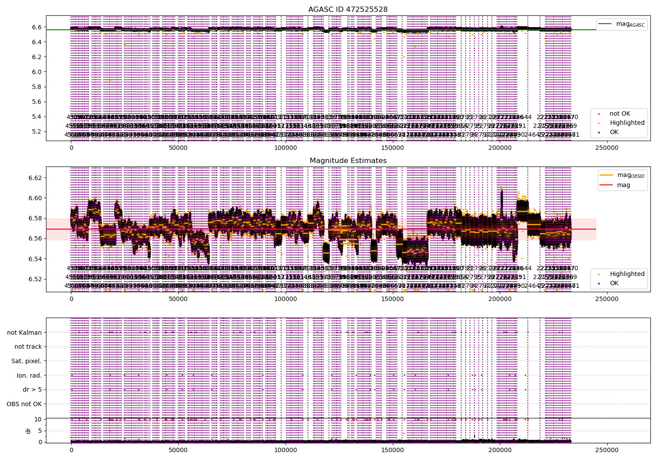Click the 6.4 tick on the top plot

point(37,42)
